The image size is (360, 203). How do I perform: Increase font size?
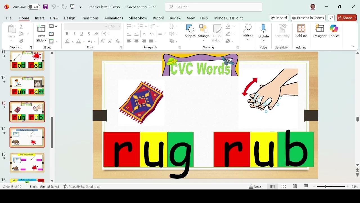(103, 41)
